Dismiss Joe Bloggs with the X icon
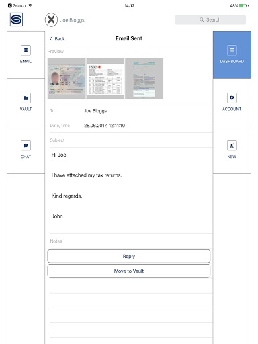 click(51, 19)
